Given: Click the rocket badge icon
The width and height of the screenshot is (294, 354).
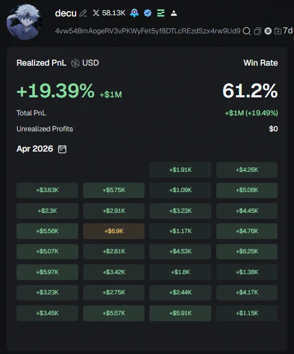Looking at the screenshot, I should coord(135,13).
